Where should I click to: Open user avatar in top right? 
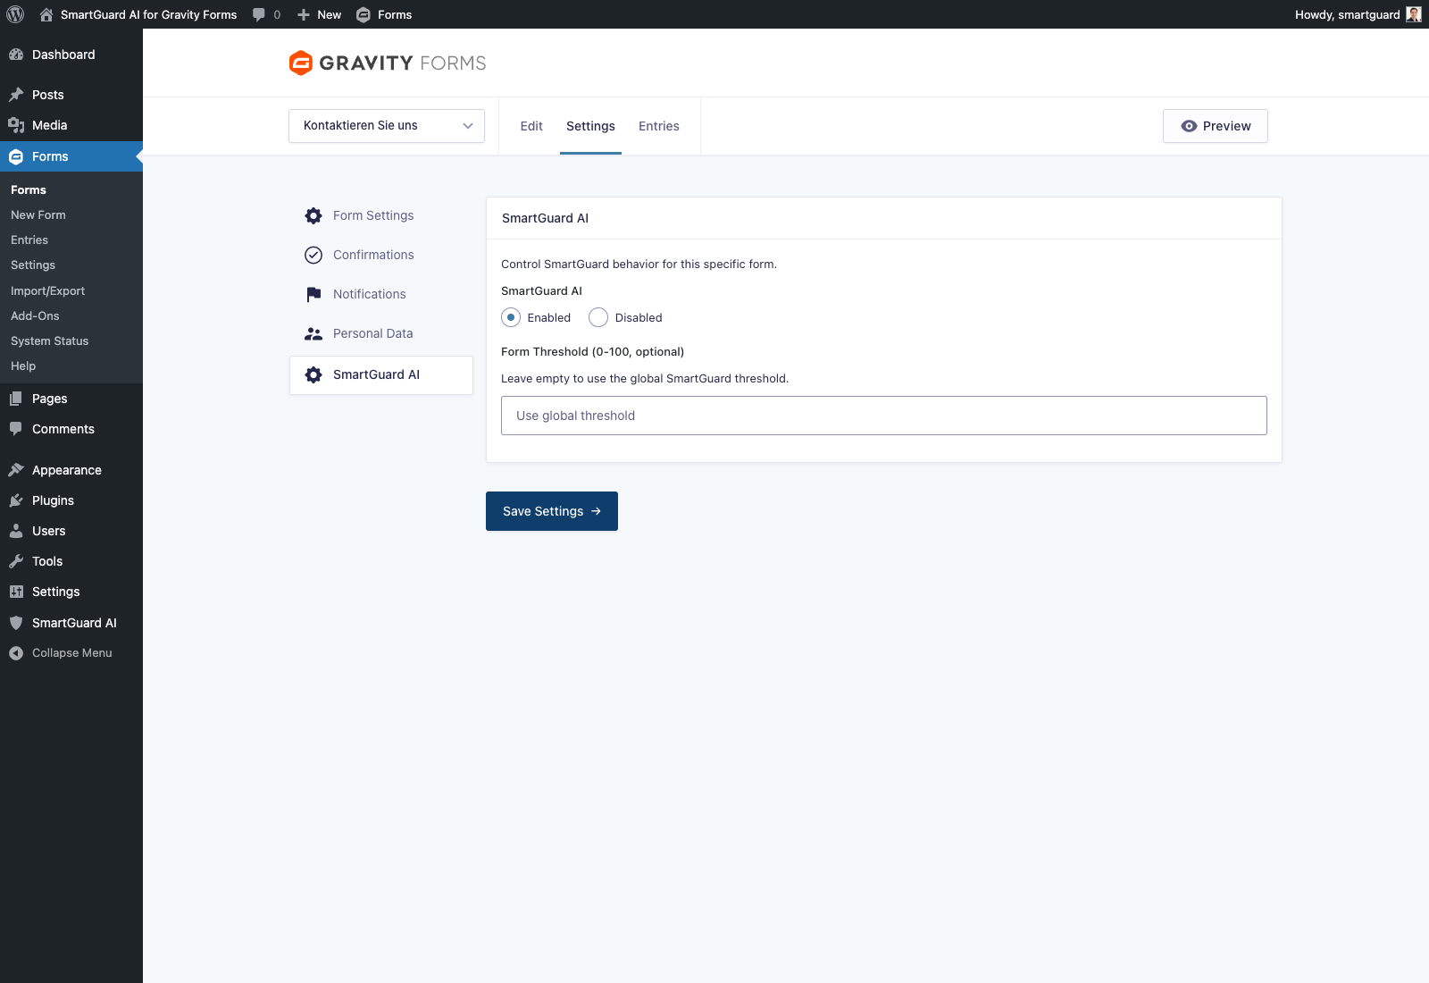coord(1414,14)
